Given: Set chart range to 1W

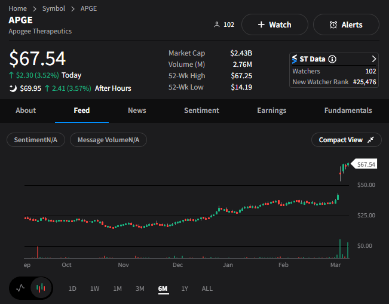Looking at the screenshot, I should click(x=95, y=288).
